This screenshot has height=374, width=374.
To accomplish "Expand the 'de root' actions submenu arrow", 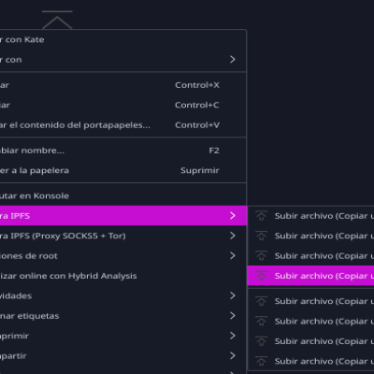I will pos(233,255).
